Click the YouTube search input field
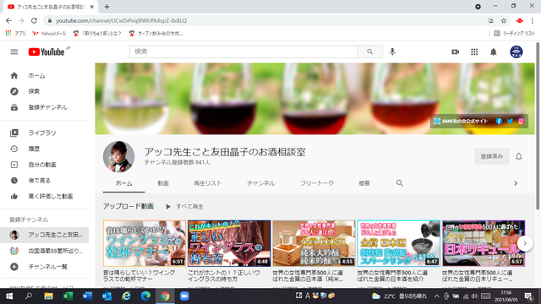The height and width of the screenshot is (304, 541). [x=243, y=52]
